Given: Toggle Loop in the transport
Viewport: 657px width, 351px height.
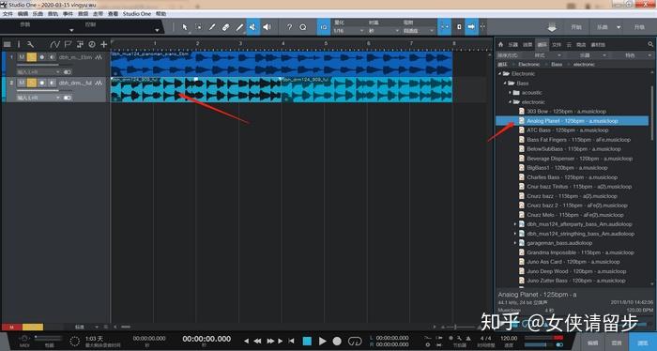Looking at the screenshot, I should pyautogui.click(x=355, y=341).
